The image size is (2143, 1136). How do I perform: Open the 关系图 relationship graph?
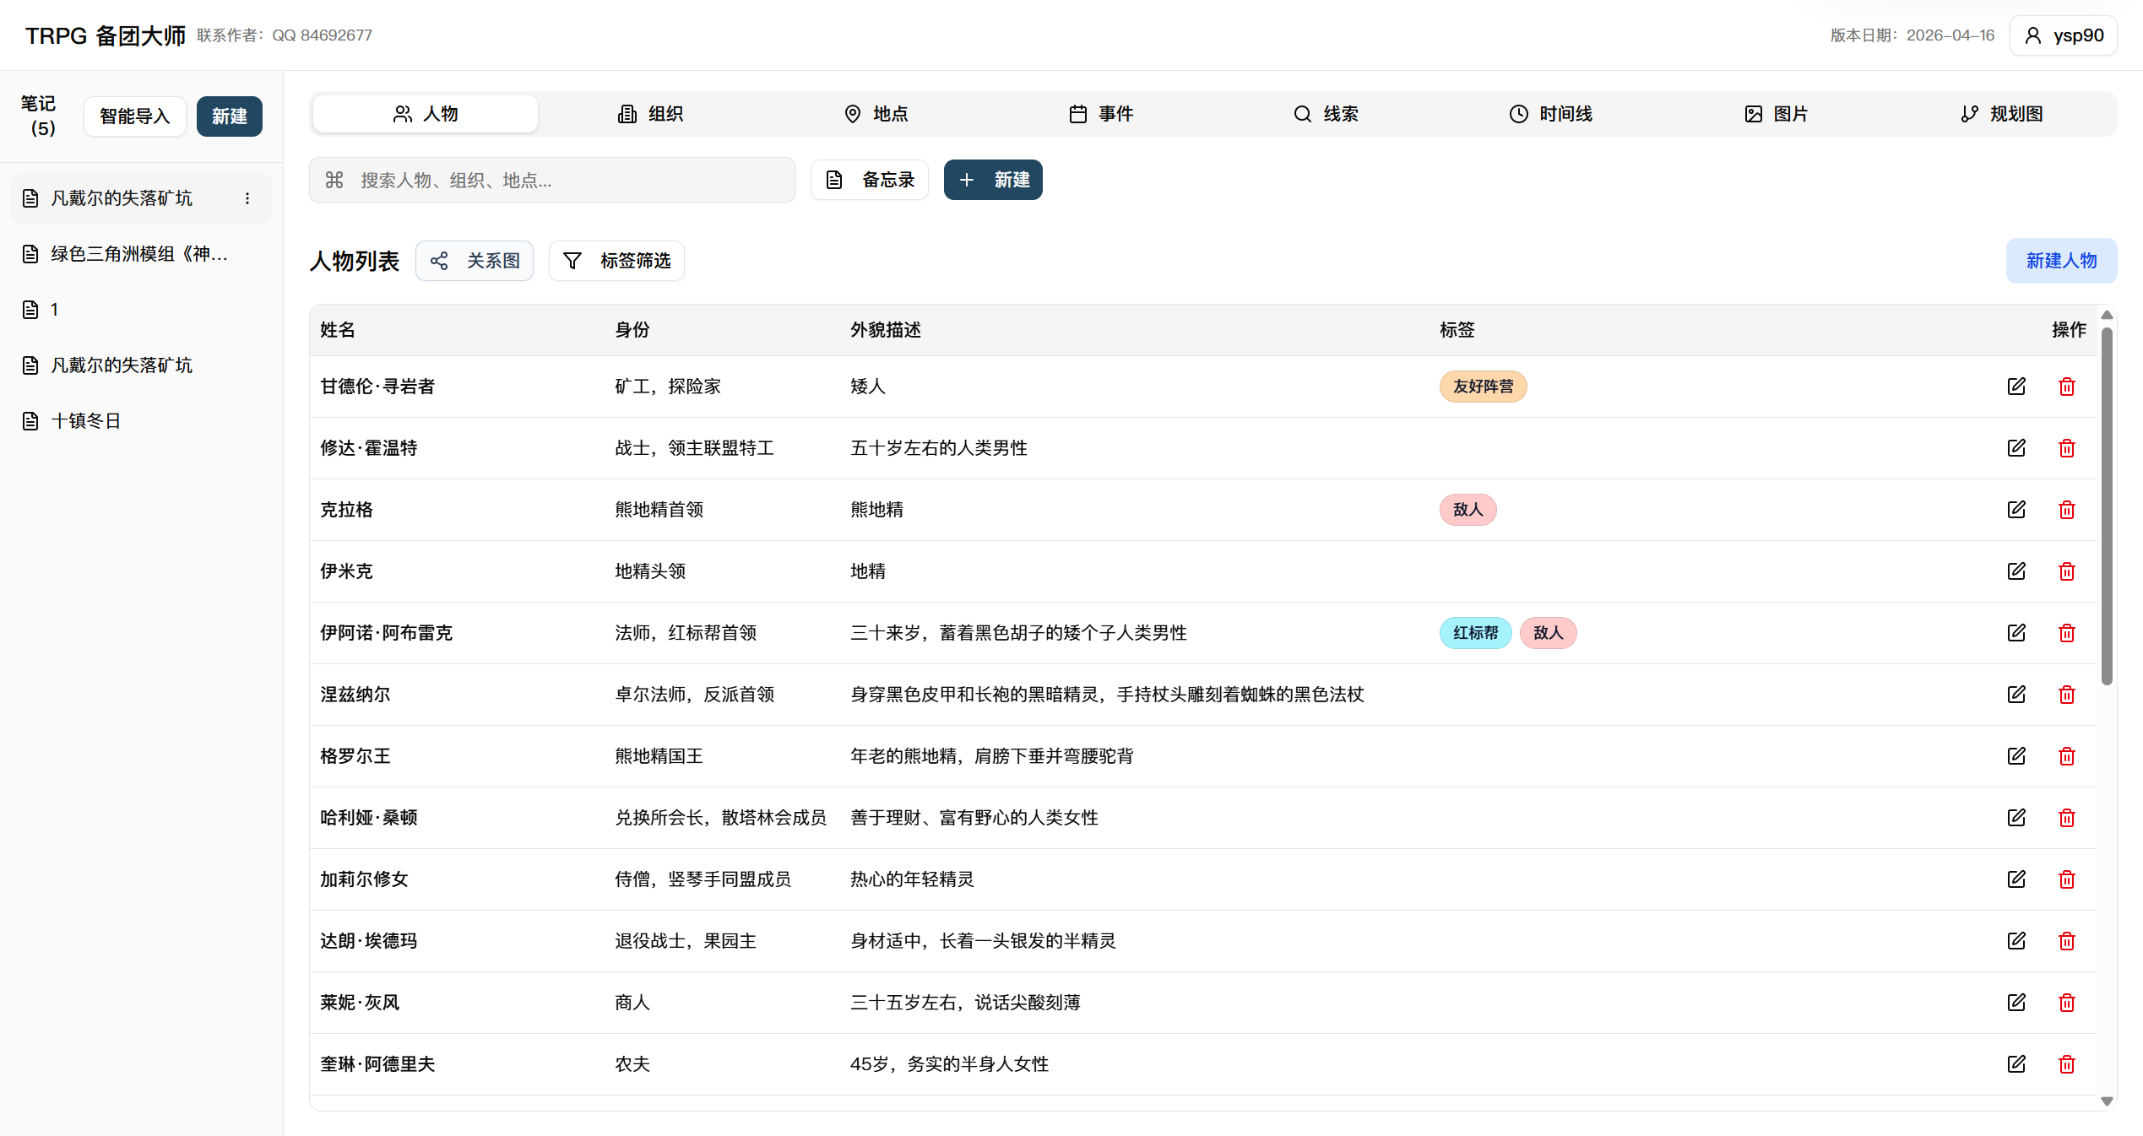click(x=475, y=261)
